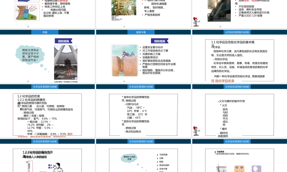
Task: Click the header 坍塌 in the blue bar
Action: point(45,32)
